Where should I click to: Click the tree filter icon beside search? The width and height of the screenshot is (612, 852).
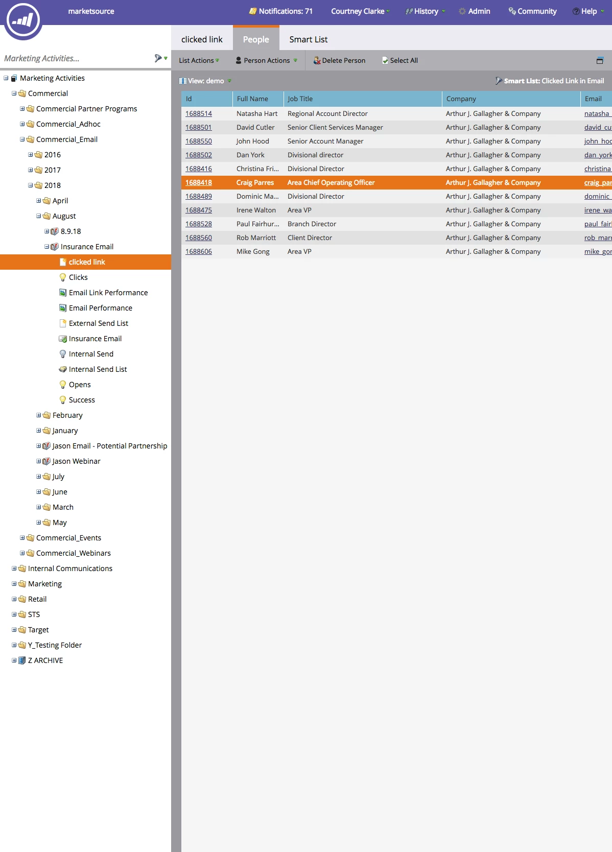tap(158, 58)
